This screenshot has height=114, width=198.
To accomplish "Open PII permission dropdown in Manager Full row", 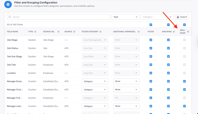I will click(126, 98).
